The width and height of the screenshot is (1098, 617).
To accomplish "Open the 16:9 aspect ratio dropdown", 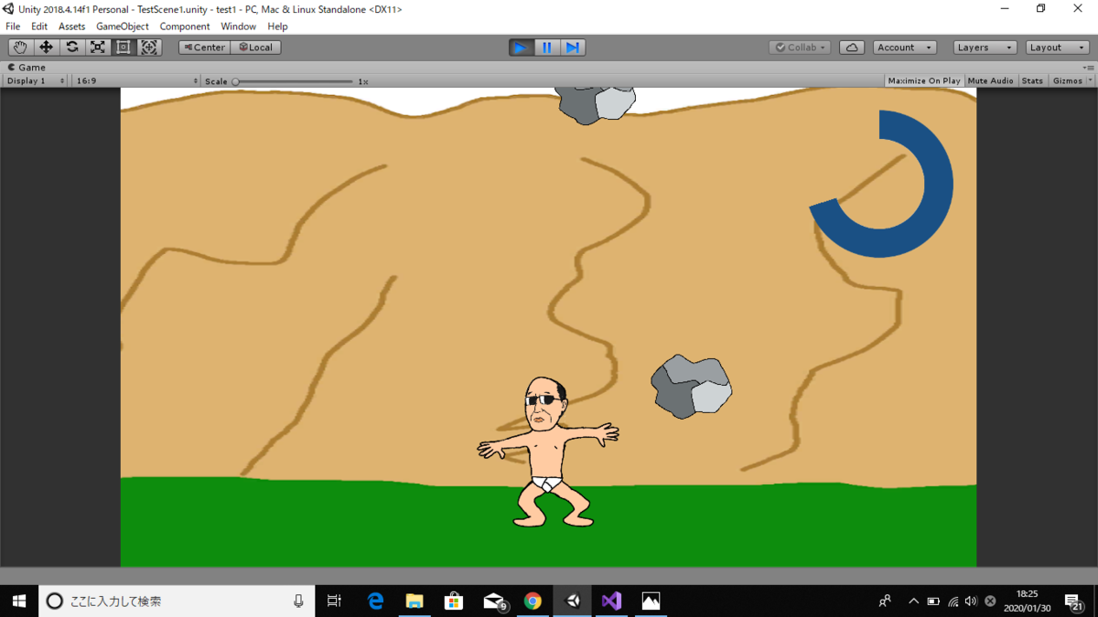I will 135,80.
